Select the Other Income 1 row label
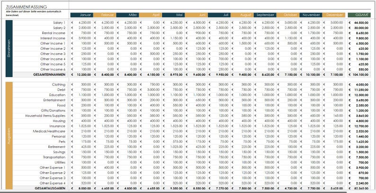This screenshot has height=193, width=376. coord(53,44)
